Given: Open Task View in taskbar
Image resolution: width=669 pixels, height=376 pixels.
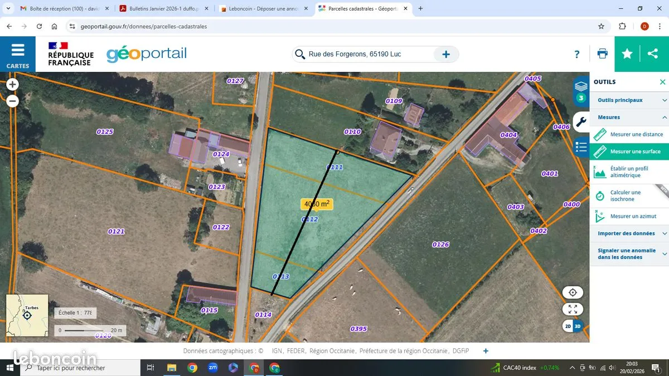Looking at the screenshot, I should pos(150,368).
